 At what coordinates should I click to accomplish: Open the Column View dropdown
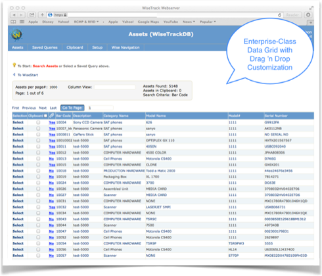(115, 87)
